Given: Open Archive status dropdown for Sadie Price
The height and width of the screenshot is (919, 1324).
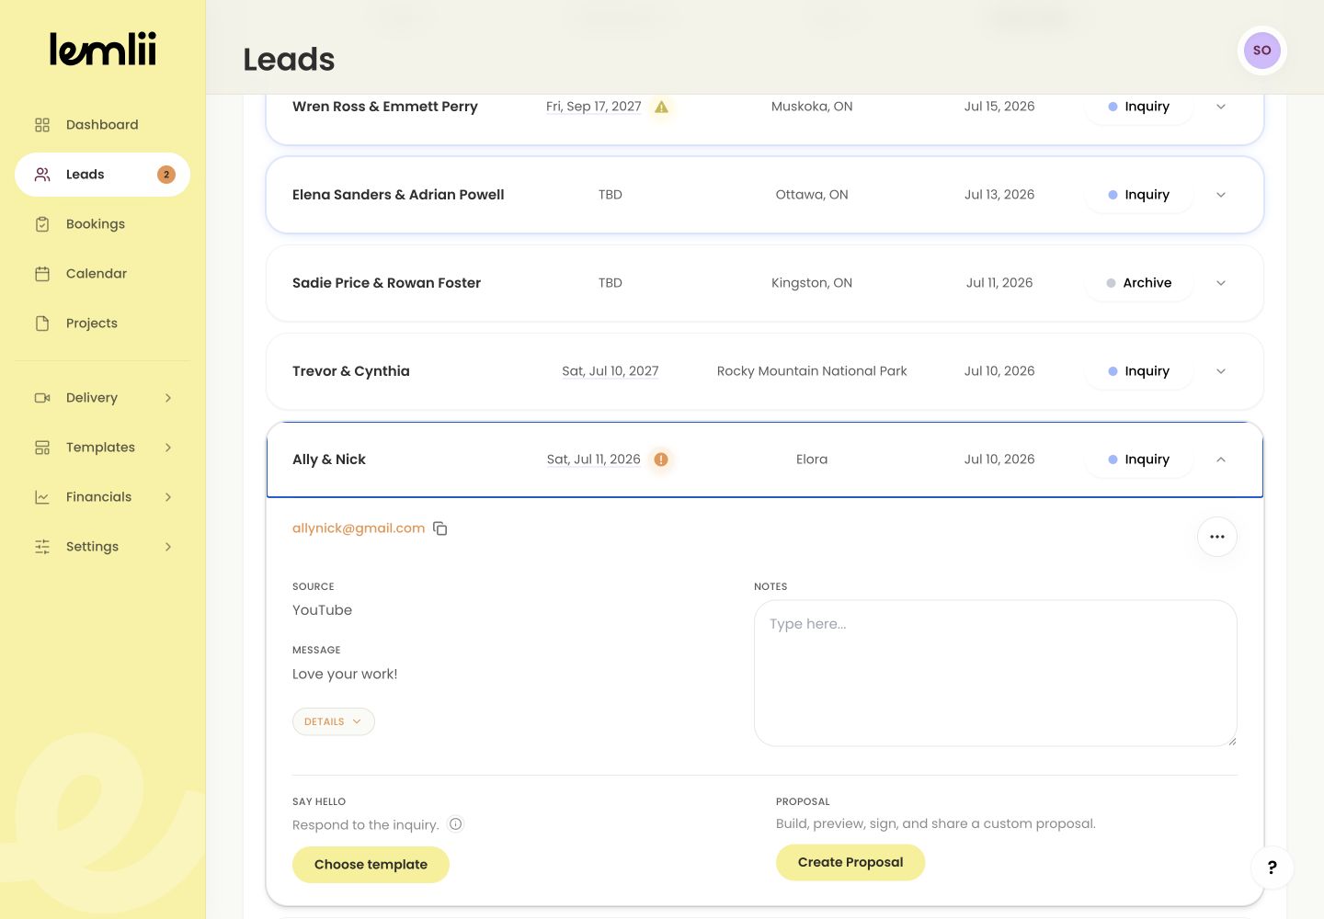Looking at the screenshot, I should 1139,283.
